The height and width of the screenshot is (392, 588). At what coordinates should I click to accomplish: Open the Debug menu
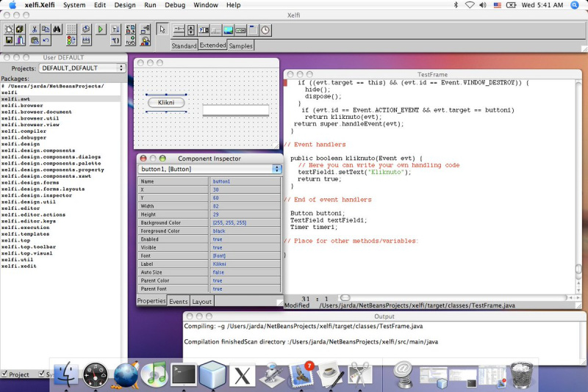click(x=176, y=5)
